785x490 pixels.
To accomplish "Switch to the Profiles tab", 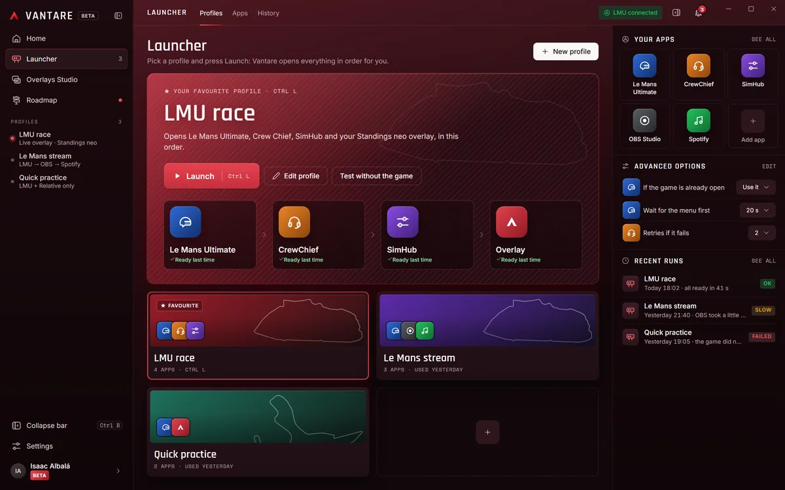I will point(211,13).
